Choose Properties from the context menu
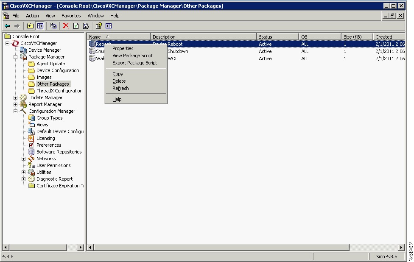 pos(136,48)
